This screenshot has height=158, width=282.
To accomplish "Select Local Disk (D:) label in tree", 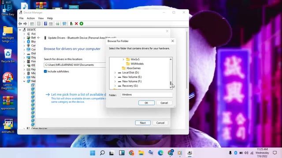I will coord(130,72).
